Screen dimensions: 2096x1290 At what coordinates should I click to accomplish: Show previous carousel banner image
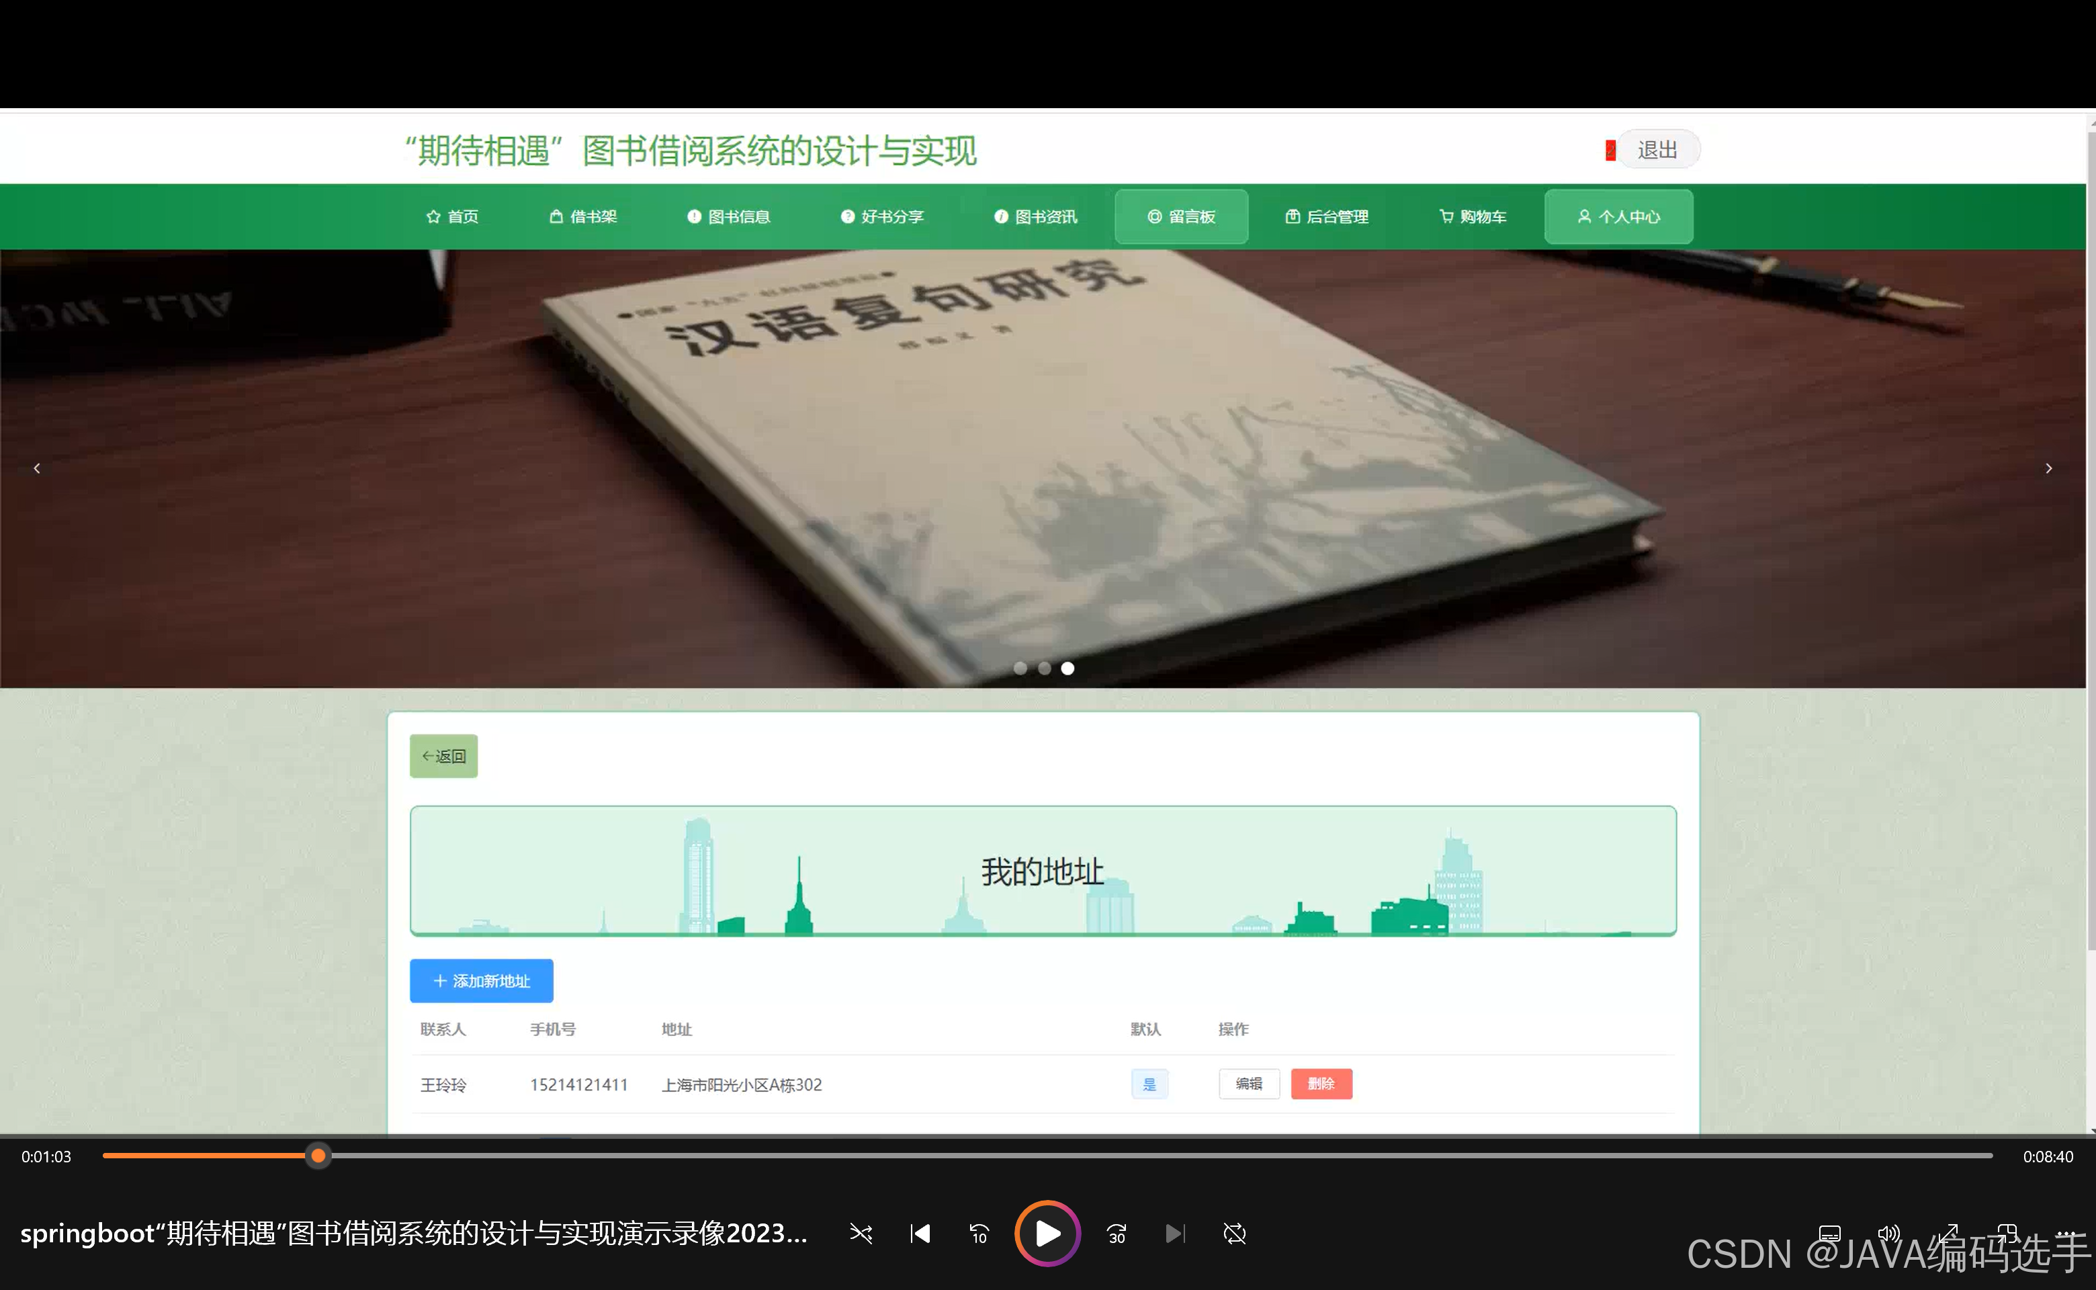pos(37,468)
